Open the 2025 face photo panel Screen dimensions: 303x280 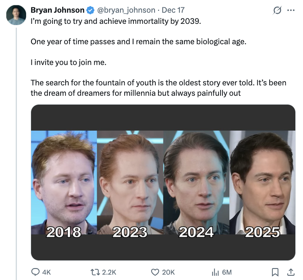pos(262,182)
